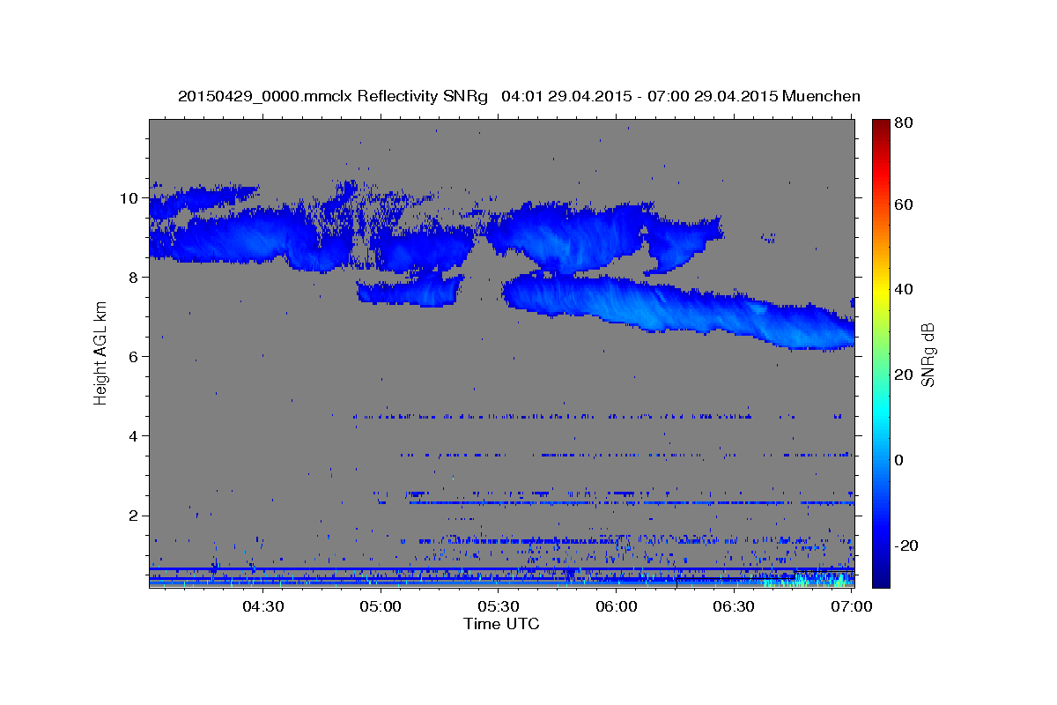1057x705 pixels.
Task: Click the colorbar value 0
Action: click(899, 460)
